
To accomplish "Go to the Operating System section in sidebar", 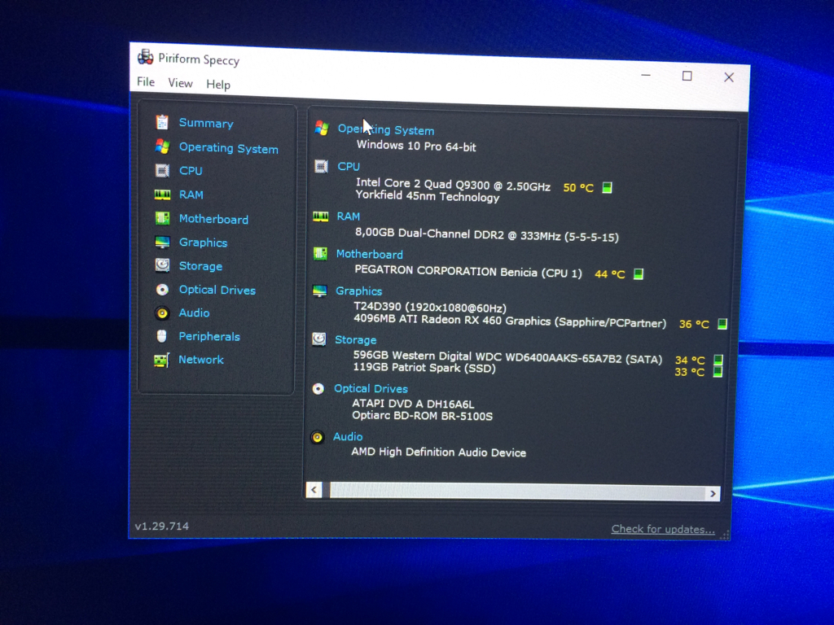I will pyautogui.click(x=228, y=148).
